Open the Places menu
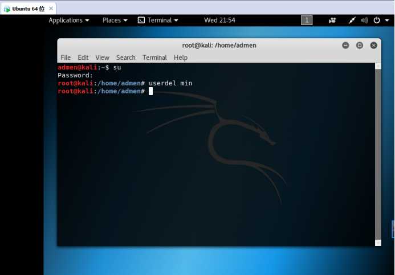Image resolution: width=395 pixels, height=275 pixels. [115, 20]
